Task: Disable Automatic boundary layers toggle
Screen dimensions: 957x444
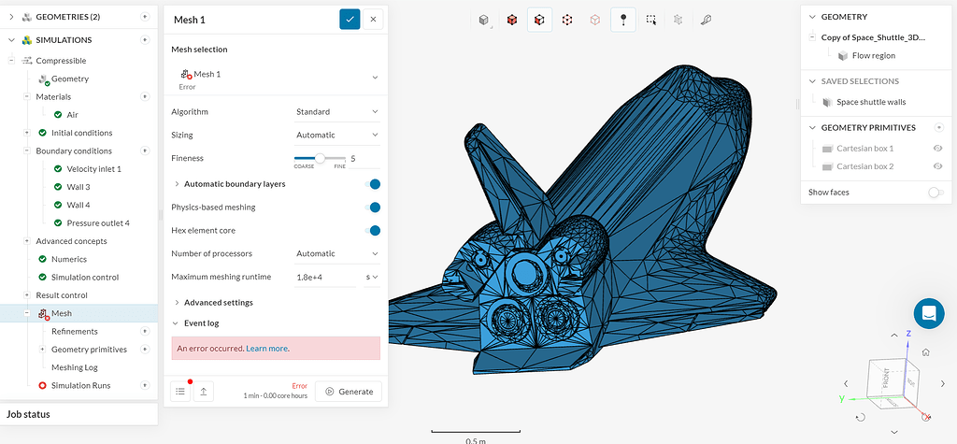Action: (373, 184)
